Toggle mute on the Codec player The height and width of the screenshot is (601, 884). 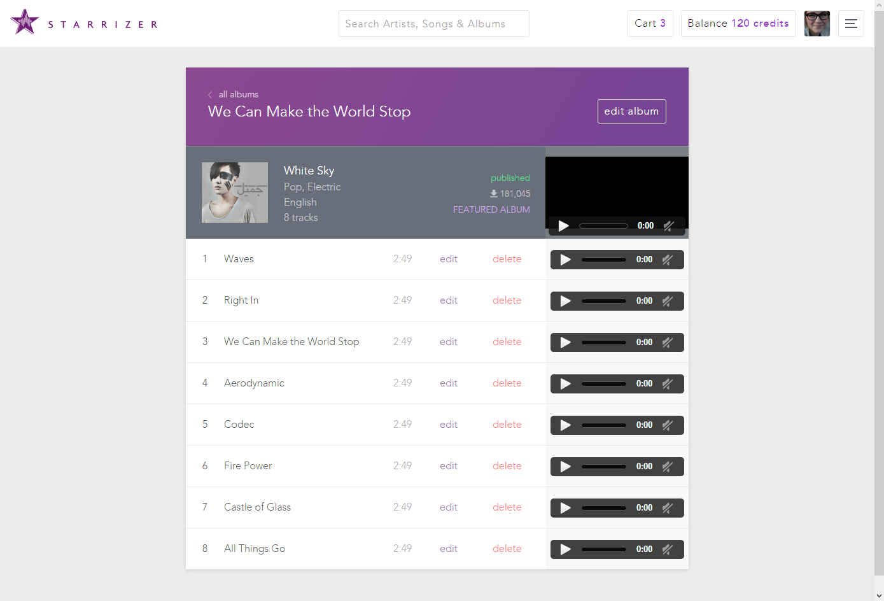tap(668, 425)
